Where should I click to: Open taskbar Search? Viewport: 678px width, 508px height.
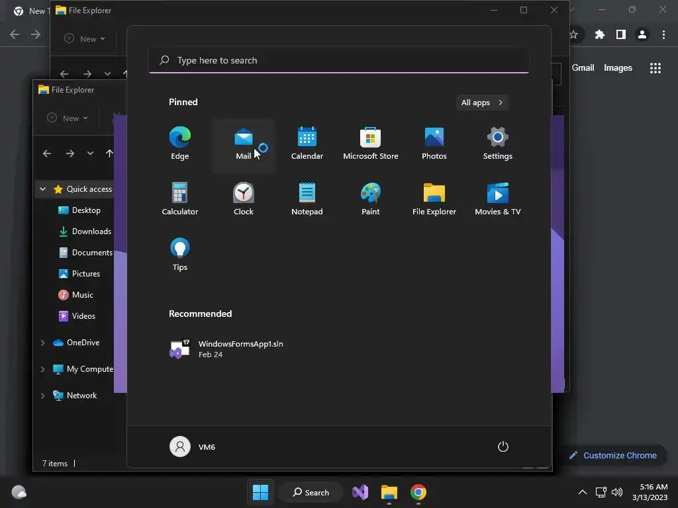coord(311,492)
